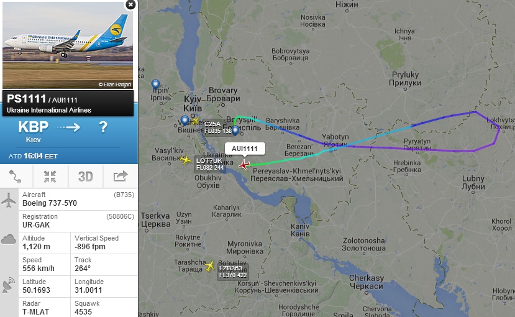Click the Boryspil airport blue pin
Viewport: 515px width, 317px height.
[235, 131]
